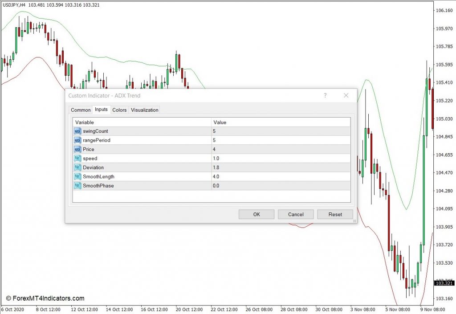Confirm settings with the OK button
The image size is (456, 314).
[x=256, y=214]
